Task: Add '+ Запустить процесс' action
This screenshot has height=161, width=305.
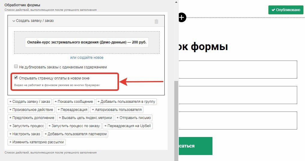Action: click(27, 126)
